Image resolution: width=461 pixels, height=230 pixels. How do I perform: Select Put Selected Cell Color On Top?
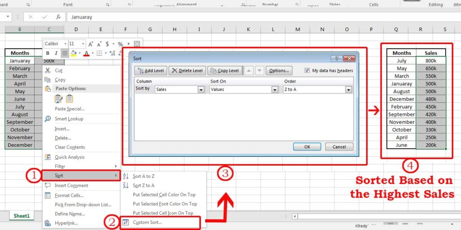click(164, 195)
